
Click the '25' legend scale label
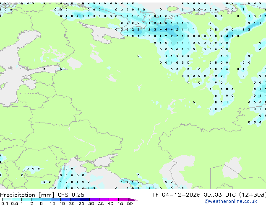81,203
